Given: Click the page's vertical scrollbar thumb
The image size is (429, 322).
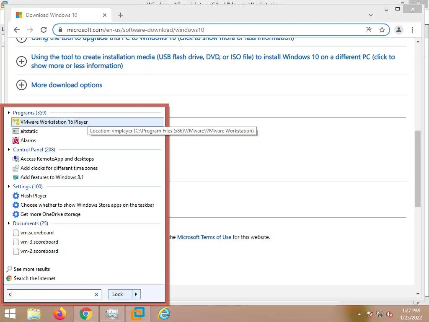Looking at the screenshot, I should point(418,169).
